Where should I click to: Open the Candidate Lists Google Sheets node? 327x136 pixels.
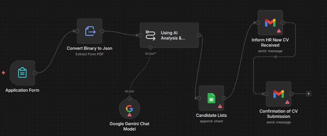[211, 98]
